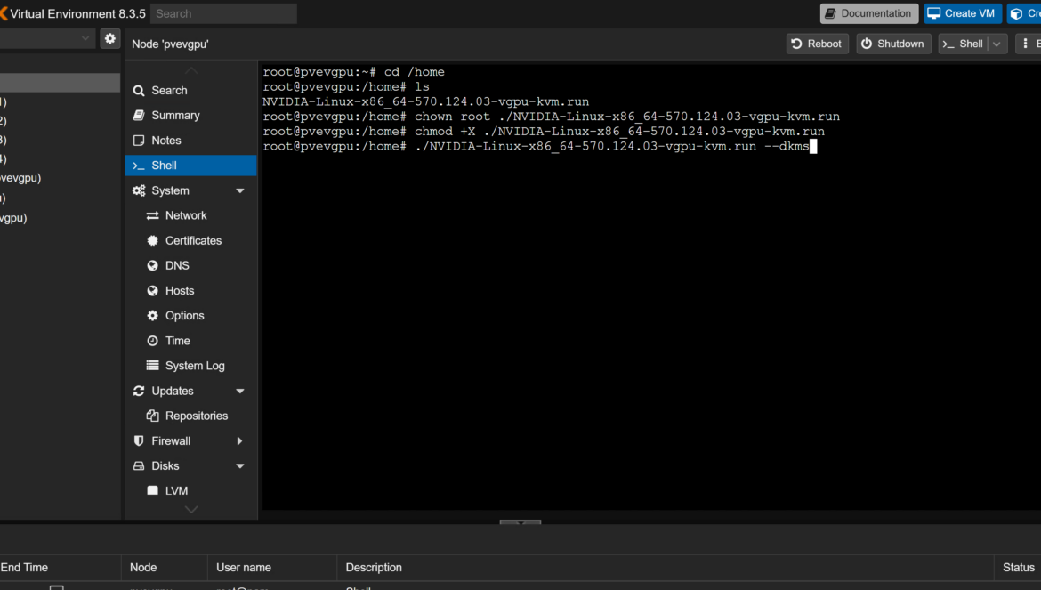The width and height of the screenshot is (1041, 590).
Task: Click the Notes sticky-note icon
Action: (x=139, y=141)
